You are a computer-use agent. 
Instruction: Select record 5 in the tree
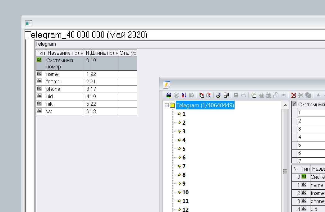click(184, 149)
